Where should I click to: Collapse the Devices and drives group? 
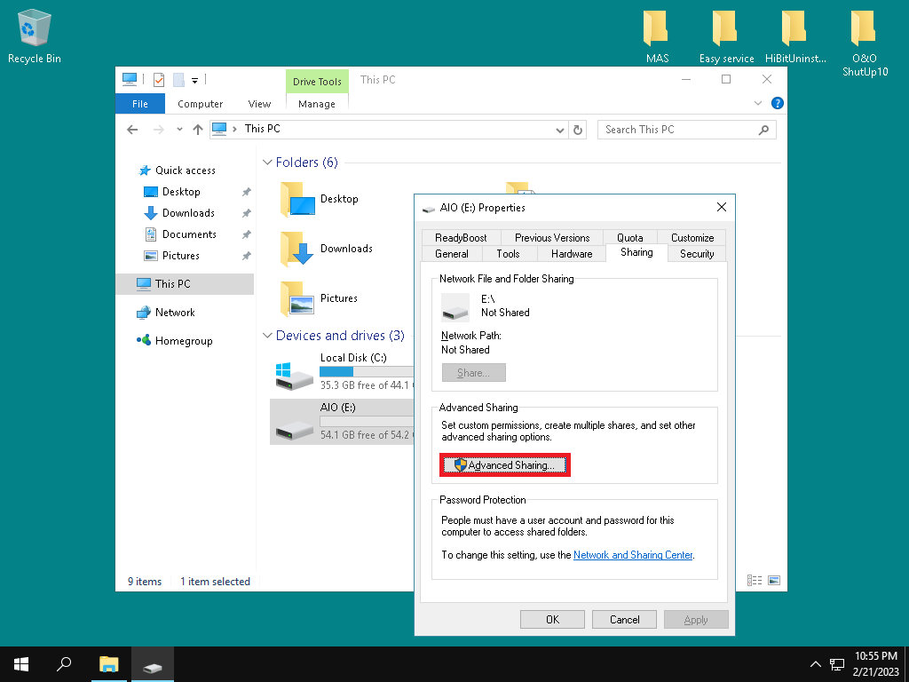point(267,337)
